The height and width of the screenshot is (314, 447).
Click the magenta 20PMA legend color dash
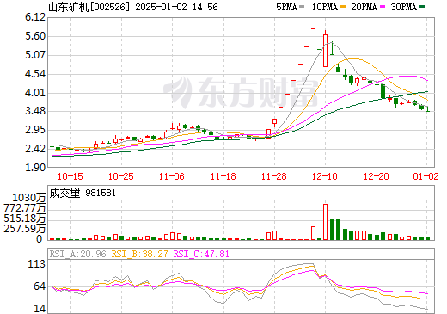[383, 7]
